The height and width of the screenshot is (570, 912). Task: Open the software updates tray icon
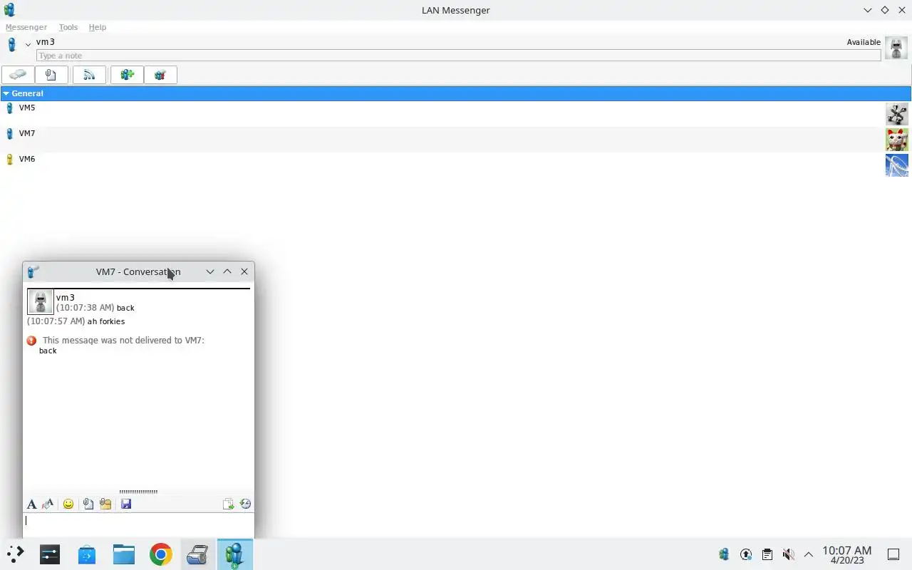click(x=746, y=554)
